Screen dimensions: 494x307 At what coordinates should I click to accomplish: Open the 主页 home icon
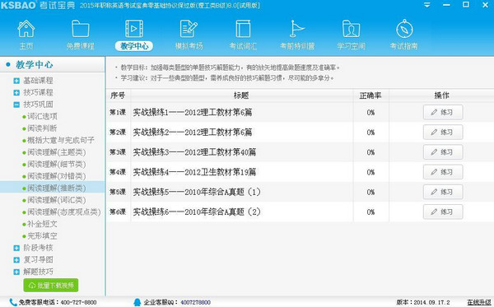point(26,29)
